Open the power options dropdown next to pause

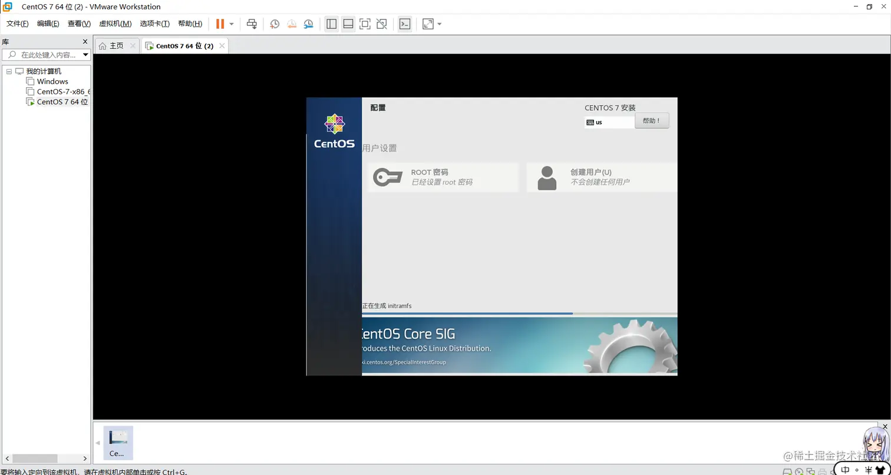[231, 24]
